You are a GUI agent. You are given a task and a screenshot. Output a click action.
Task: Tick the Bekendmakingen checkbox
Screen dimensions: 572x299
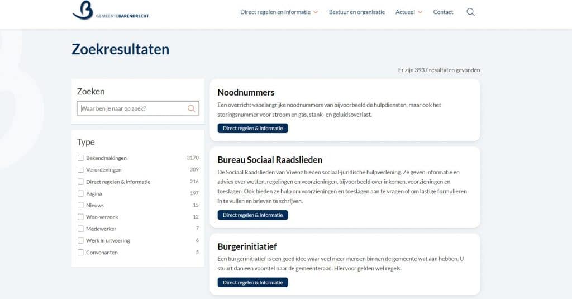click(x=80, y=158)
